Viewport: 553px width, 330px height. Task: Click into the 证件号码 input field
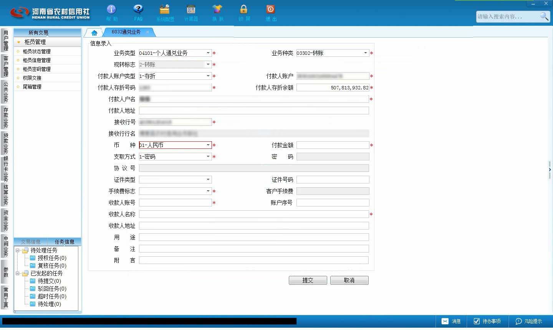tap(333, 180)
